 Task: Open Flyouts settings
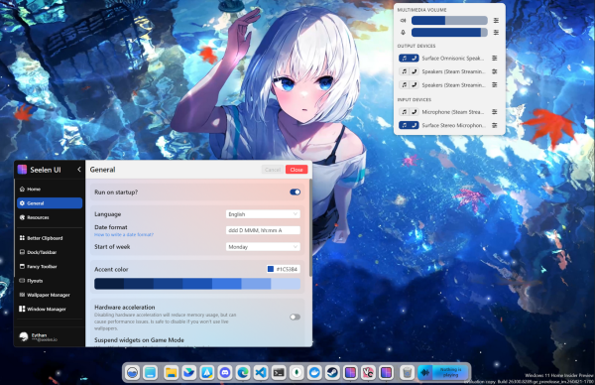click(50, 281)
